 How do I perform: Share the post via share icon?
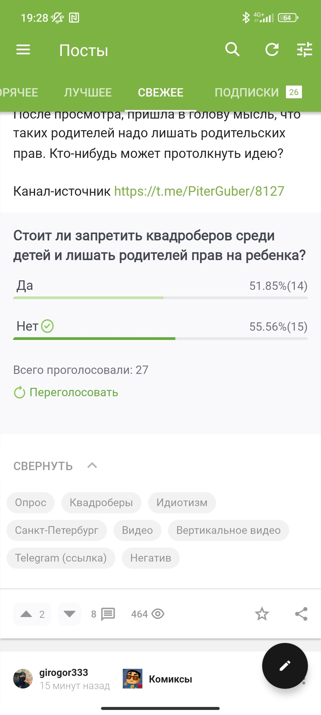coord(301,614)
